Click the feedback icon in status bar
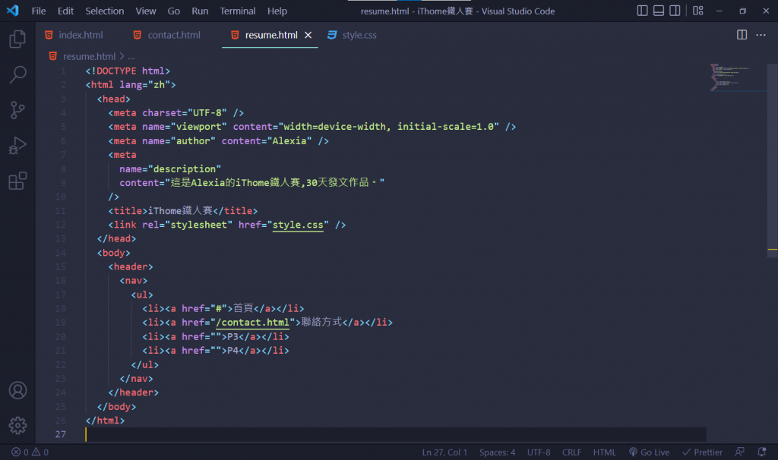 pos(739,452)
